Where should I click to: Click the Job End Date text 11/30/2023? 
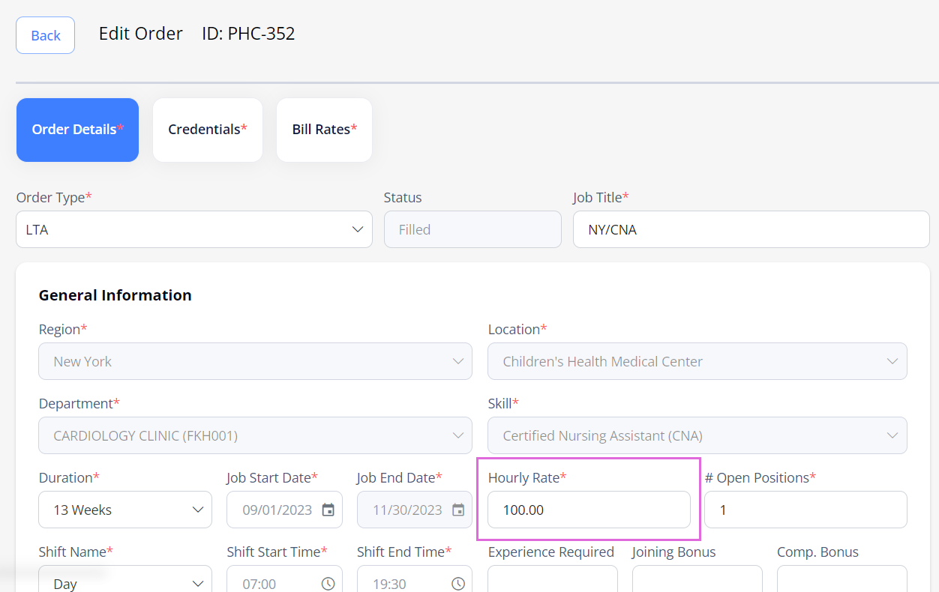pyautogui.click(x=407, y=510)
